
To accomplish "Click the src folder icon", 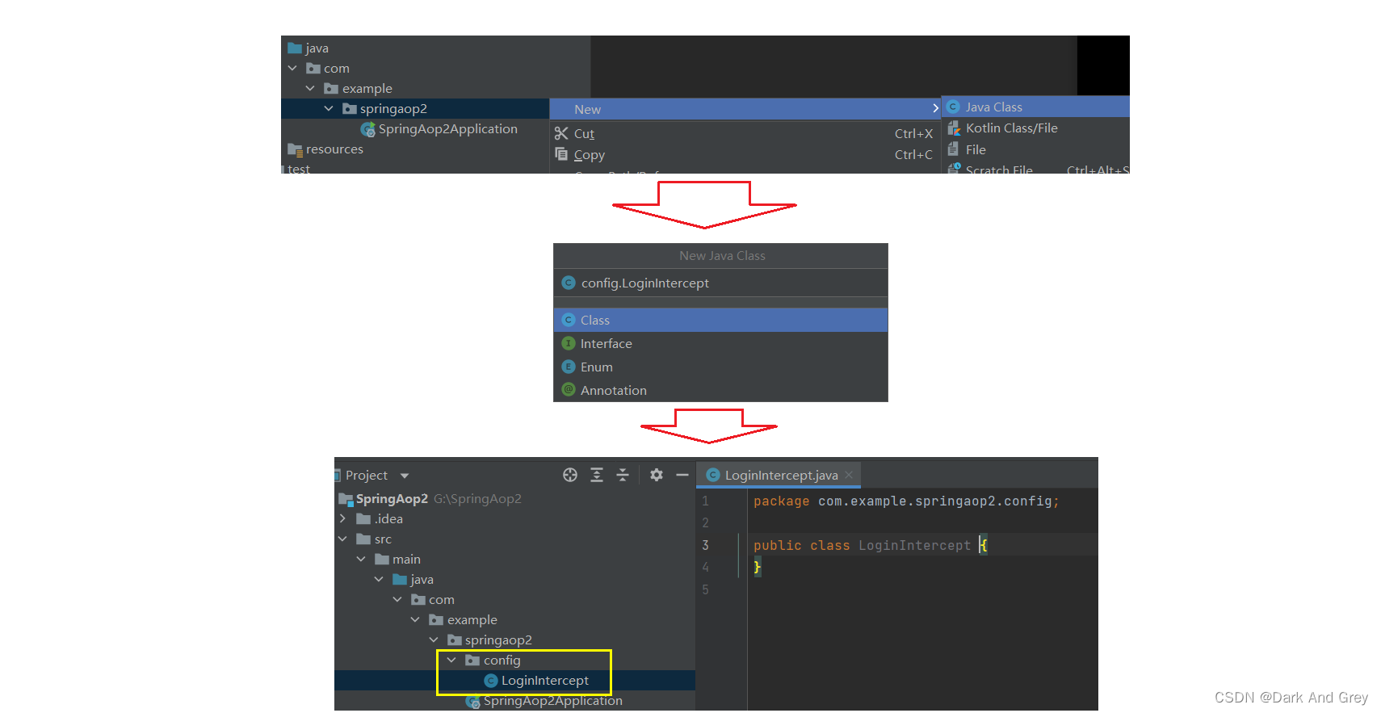I will [x=363, y=539].
